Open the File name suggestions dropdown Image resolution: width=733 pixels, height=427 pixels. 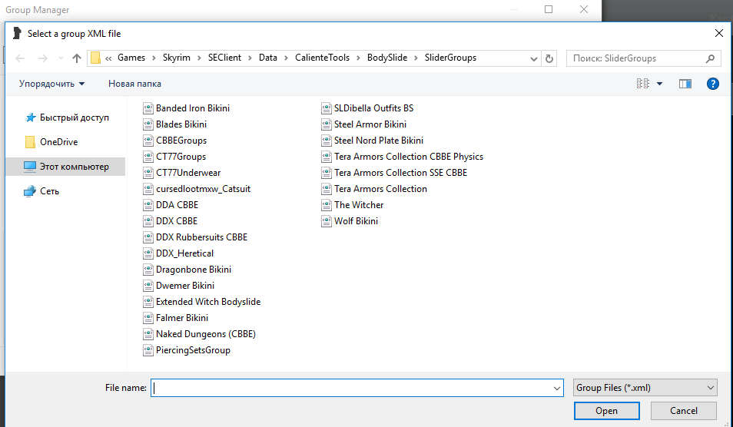(557, 389)
